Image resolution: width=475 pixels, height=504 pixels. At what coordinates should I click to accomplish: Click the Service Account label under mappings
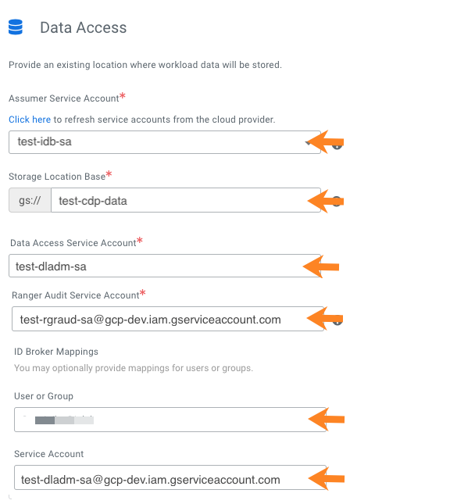pyautogui.click(x=48, y=454)
